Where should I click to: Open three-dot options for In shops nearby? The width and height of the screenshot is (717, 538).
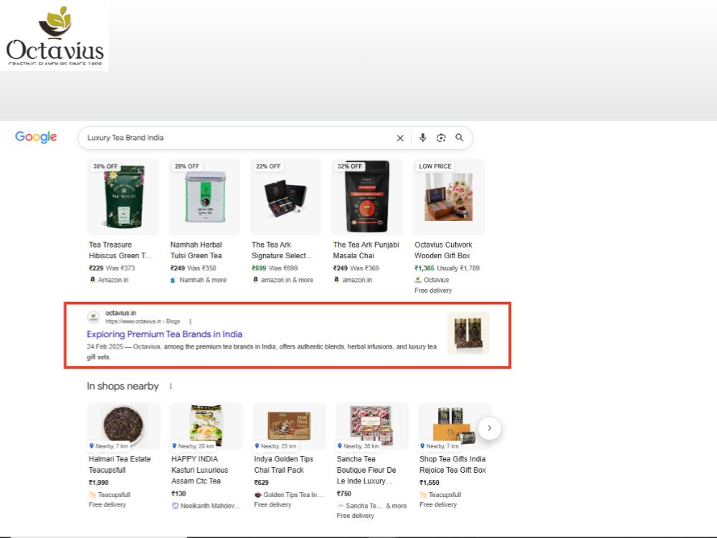(171, 386)
